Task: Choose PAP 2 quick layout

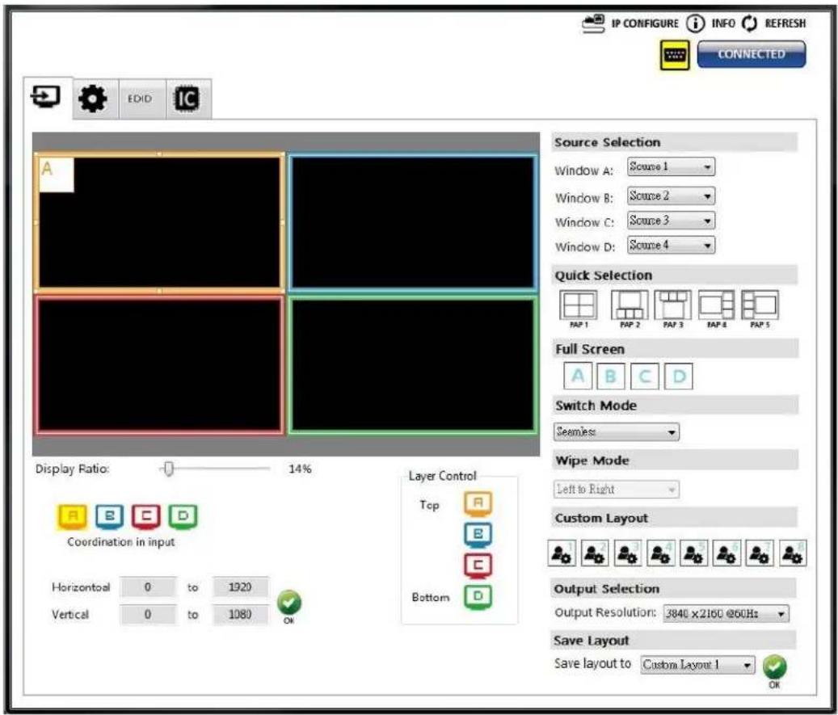Action: point(630,309)
